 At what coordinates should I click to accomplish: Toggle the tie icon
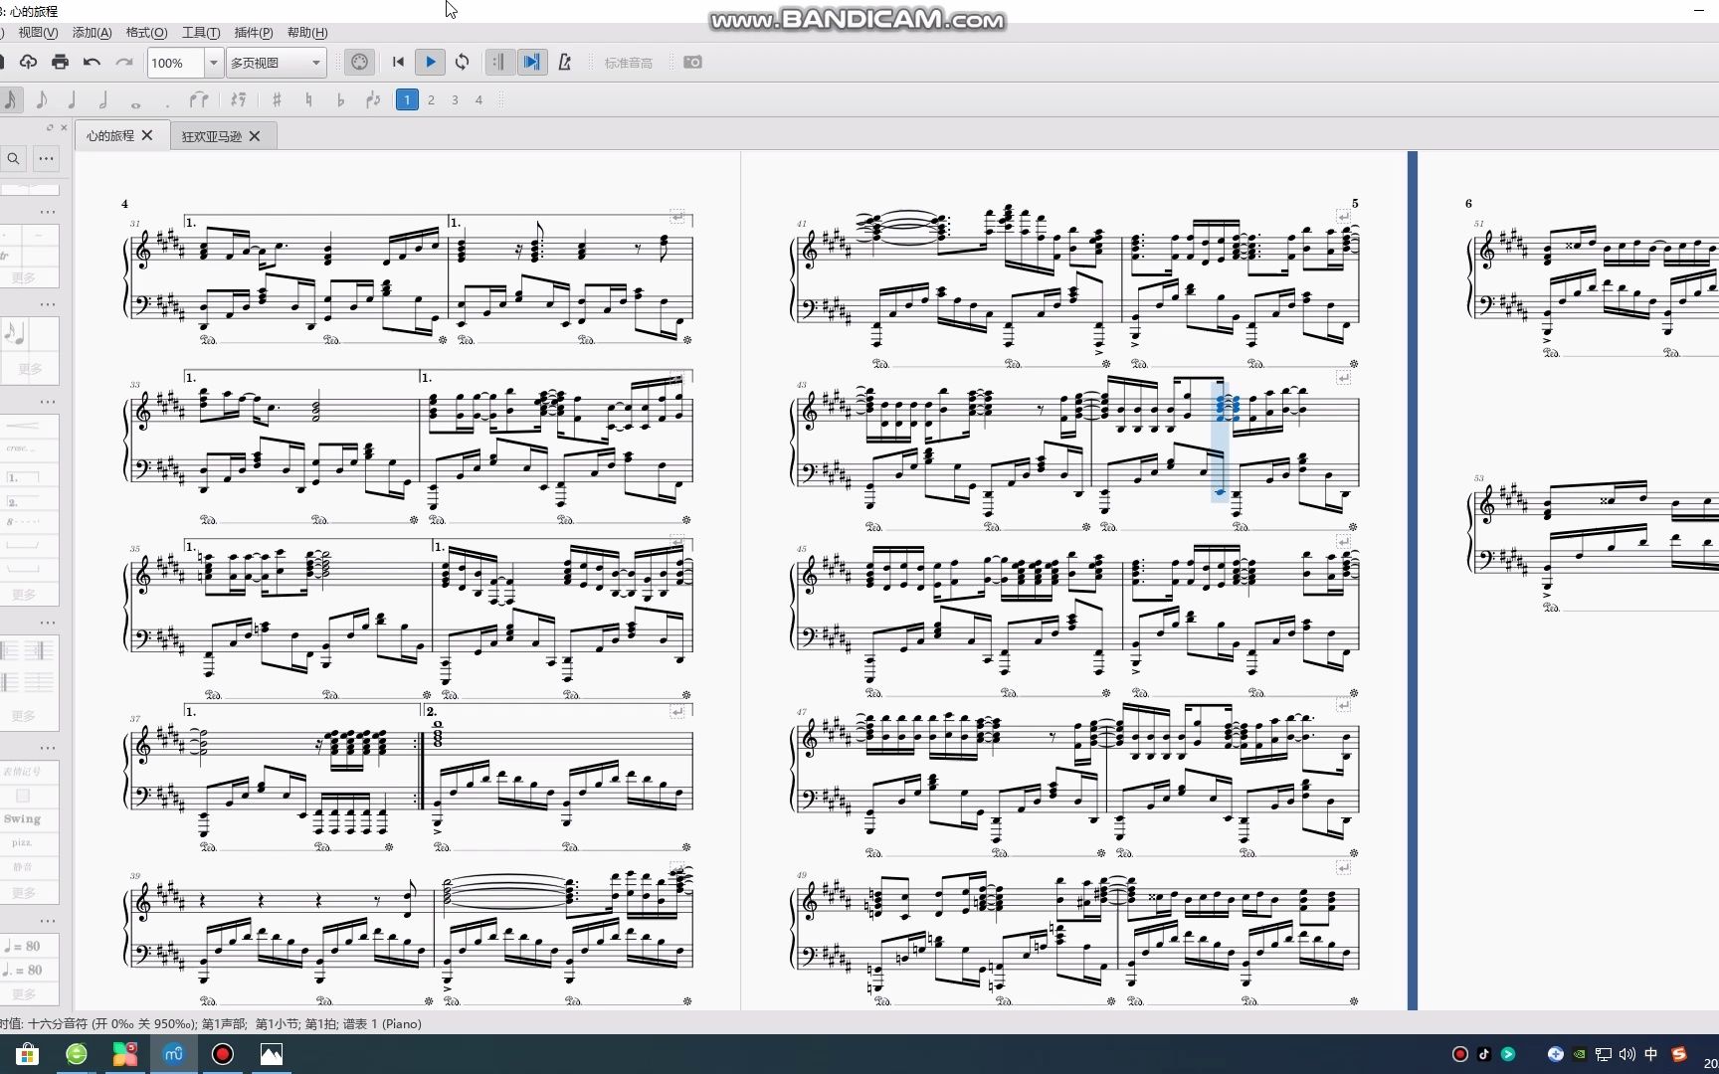[x=199, y=99]
